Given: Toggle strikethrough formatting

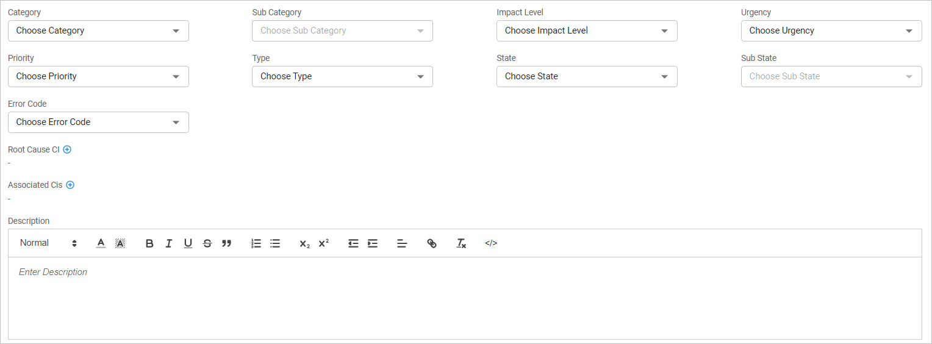Looking at the screenshot, I should (207, 243).
